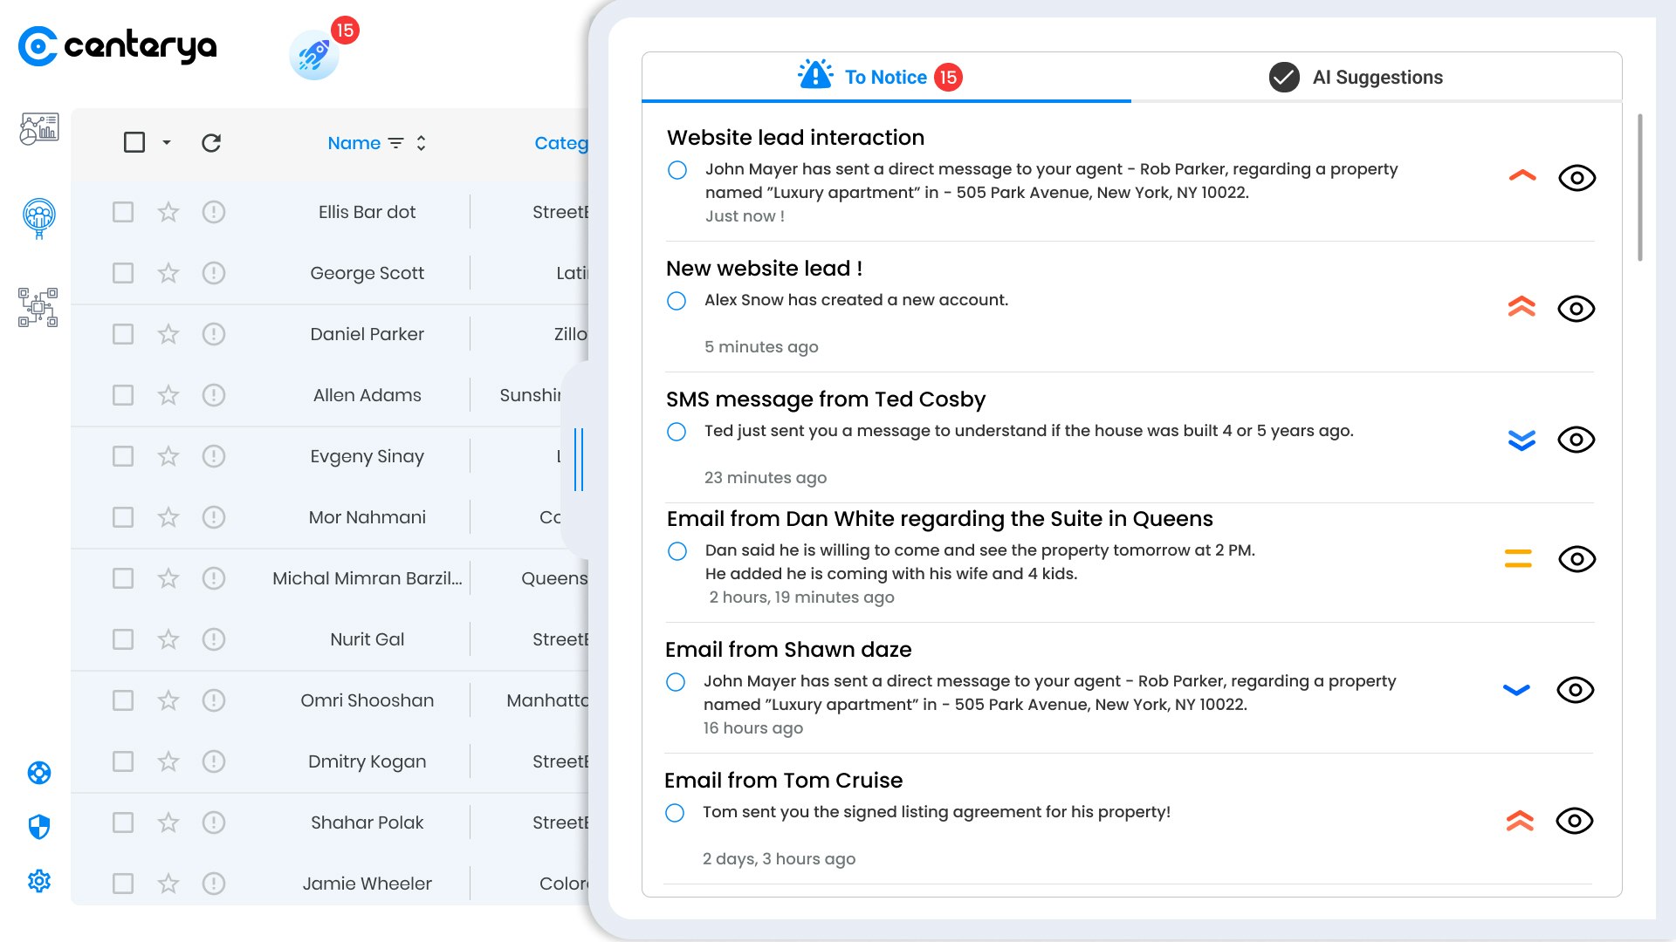Viewport: 1676px width, 942px height.
Task: Open the security shield sidebar icon
Action: click(x=39, y=826)
